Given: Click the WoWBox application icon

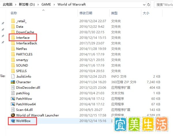Looking at the screenshot, I should click(13, 121).
